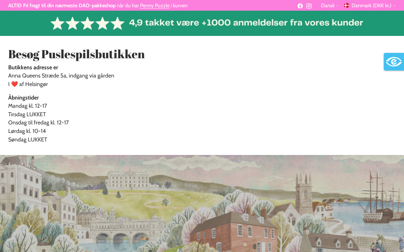This screenshot has width=404, height=252.
Task: Click the five-star rating graphic
Action: click(87, 23)
